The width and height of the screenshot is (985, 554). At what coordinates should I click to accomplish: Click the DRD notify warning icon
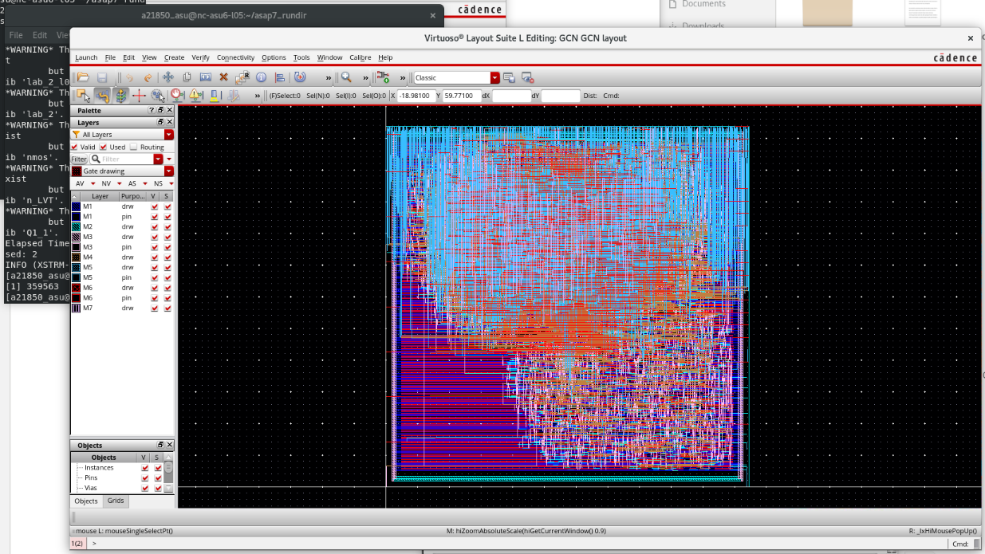(195, 96)
